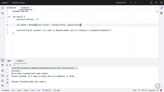Open Search Everywhere magnifier icon
Viewport: 164px width, 92px height.
(156, 3)
